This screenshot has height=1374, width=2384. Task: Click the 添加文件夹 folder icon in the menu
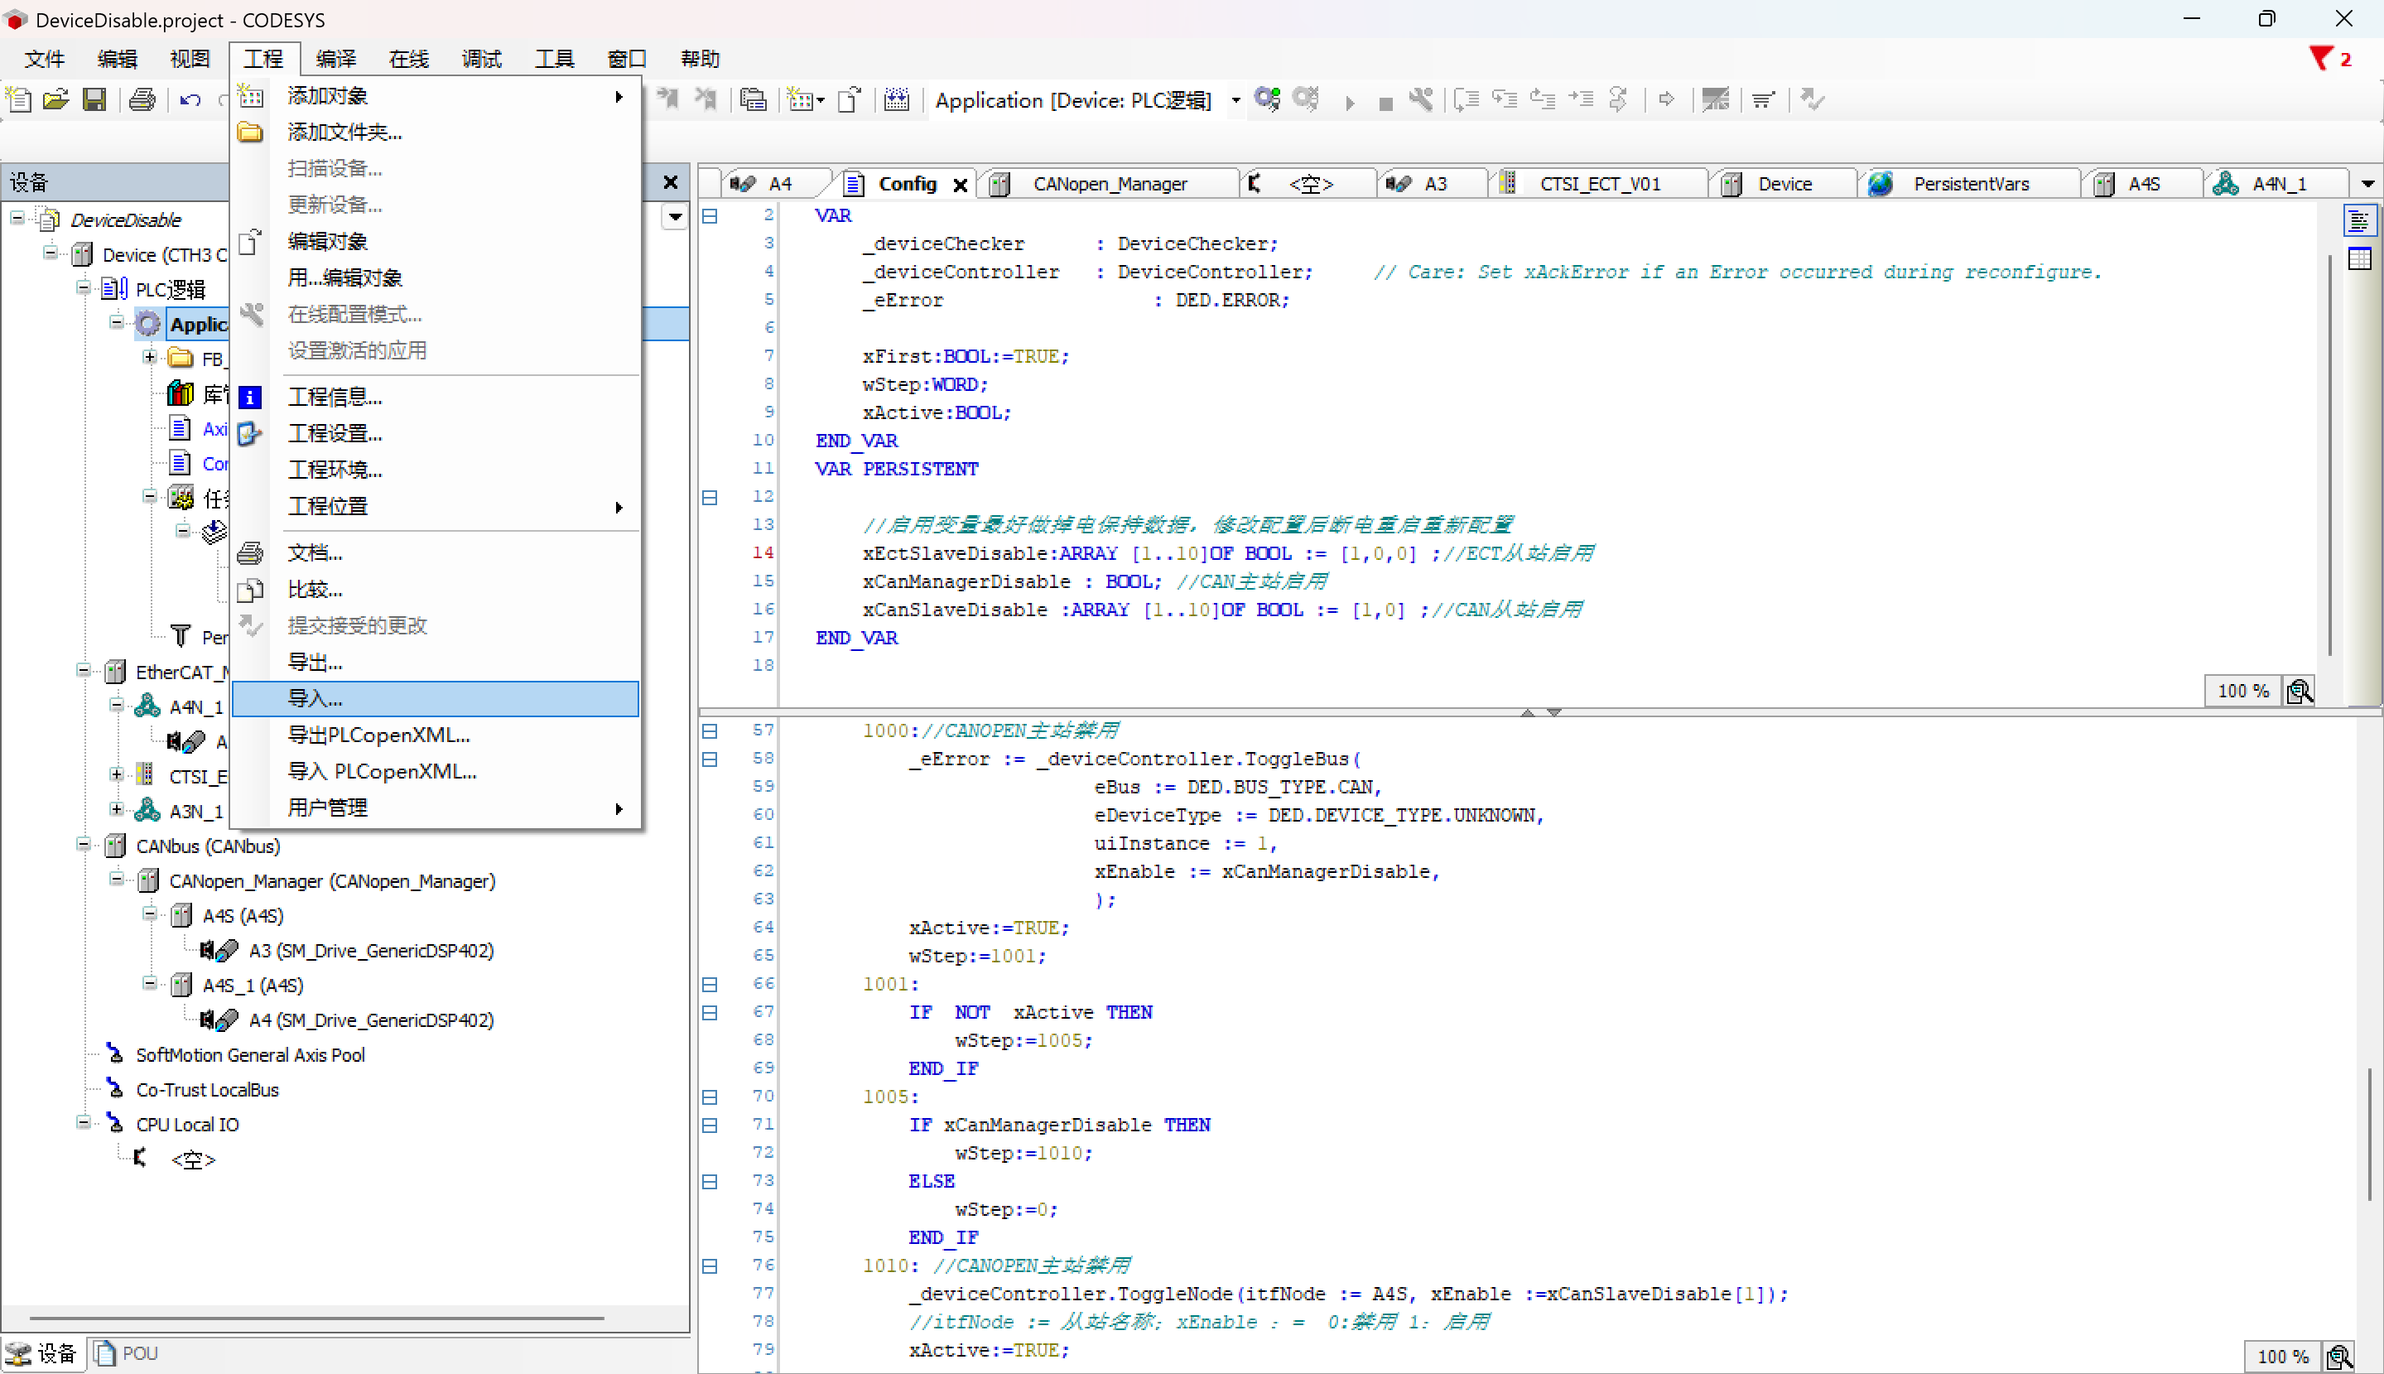pyautogui.click(x=250, y=133)
